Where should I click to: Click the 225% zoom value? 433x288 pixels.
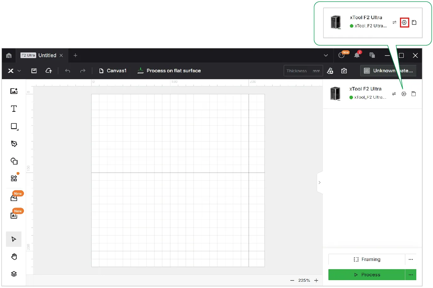click(x=304, y=280)
